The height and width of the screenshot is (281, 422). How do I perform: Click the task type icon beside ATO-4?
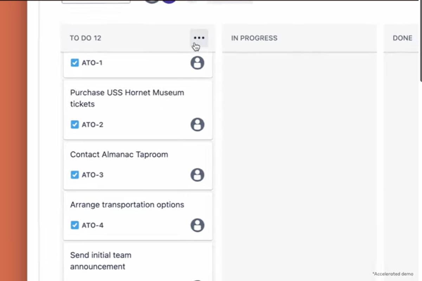[x=75, y=225]
